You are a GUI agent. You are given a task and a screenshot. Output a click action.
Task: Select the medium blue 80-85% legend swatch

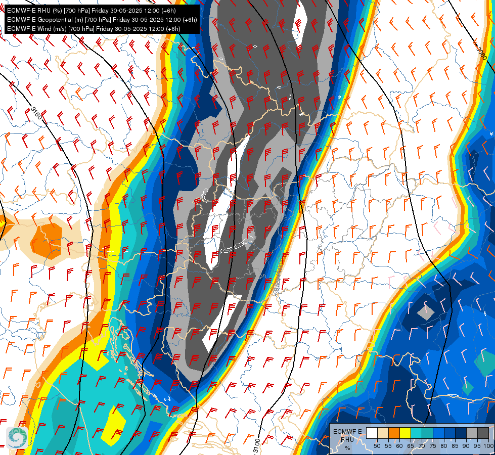(449, 433)
